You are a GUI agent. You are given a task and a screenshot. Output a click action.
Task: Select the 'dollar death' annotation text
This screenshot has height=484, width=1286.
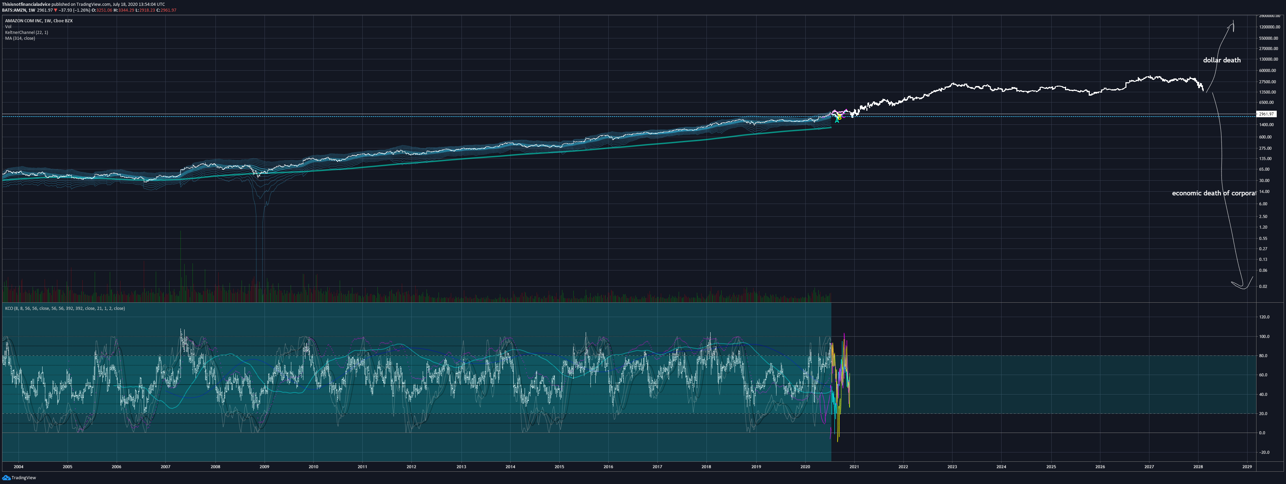click(1221, 60)
